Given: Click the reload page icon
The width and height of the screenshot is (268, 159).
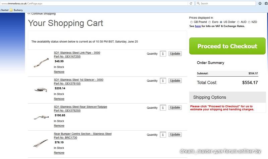Looking at the screenshot, I should point(191,3).
